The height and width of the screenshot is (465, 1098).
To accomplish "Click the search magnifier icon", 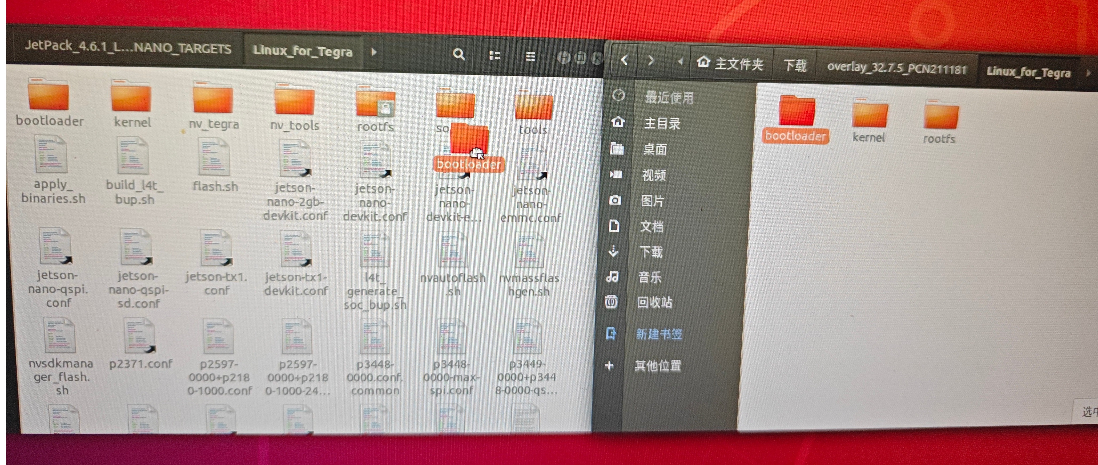I will pyautogui.click(x=459, y=55).
